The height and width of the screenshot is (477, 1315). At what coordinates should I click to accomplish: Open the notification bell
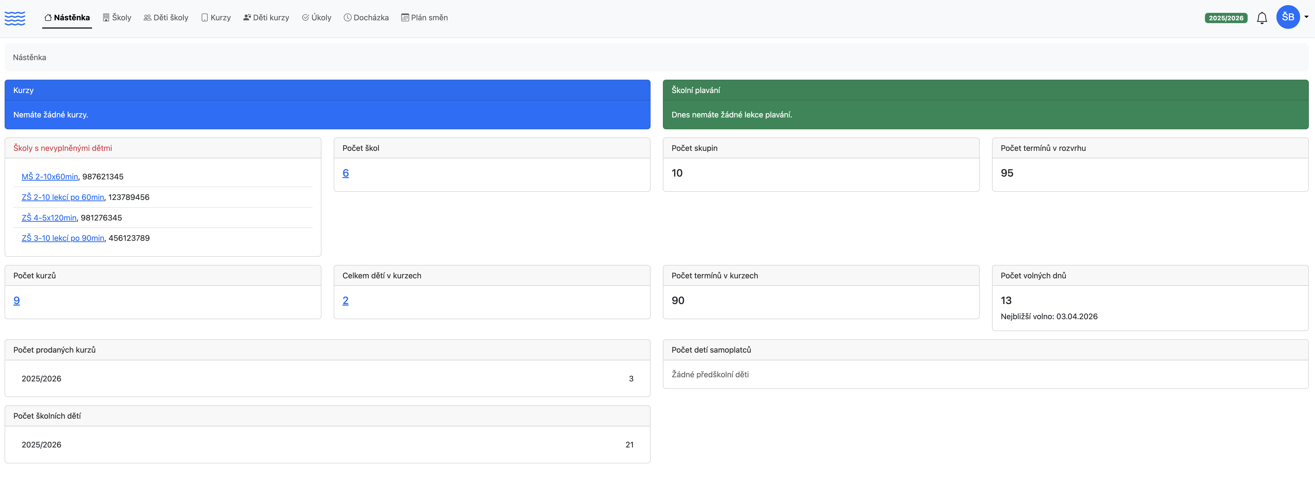pyautogui.click(x=1262, y=17)
